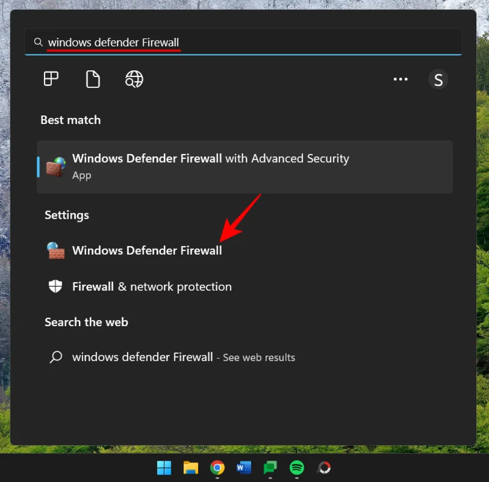Image resolution: width=489 pixels, height=482 pixels.
Task: Open Spotify from the taskbar
Action: (297, 467)
